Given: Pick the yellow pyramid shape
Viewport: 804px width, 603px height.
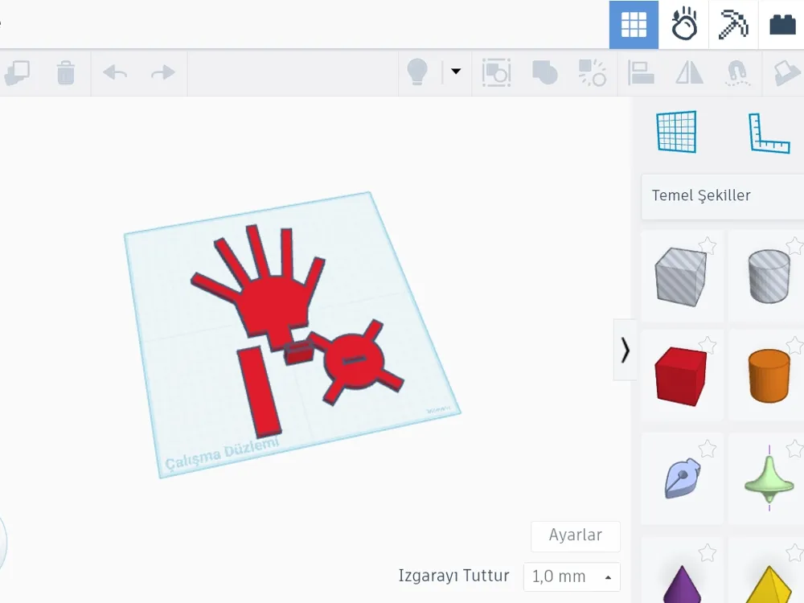Looking at the screenshot, I should (769, 584).
